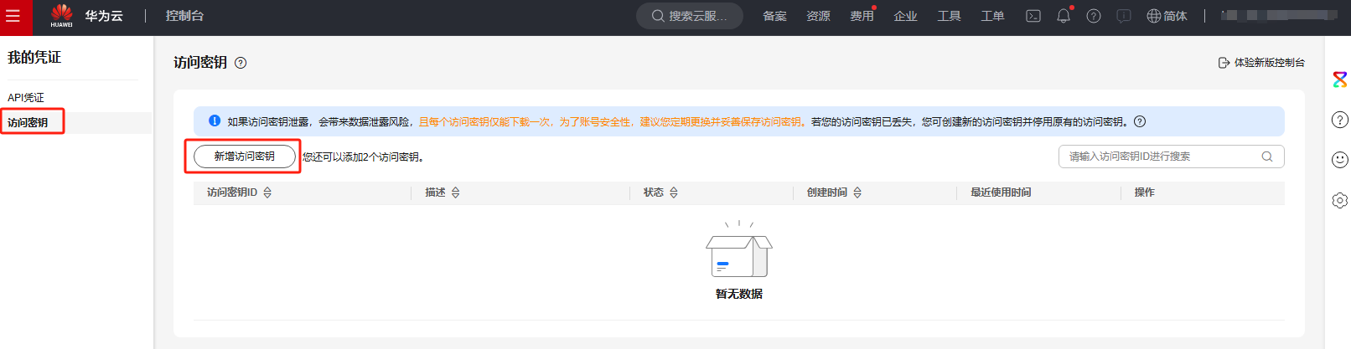Click the 体验新版控制台 link
This screenshot has height=349, width=1351.
pos(1261,63)
